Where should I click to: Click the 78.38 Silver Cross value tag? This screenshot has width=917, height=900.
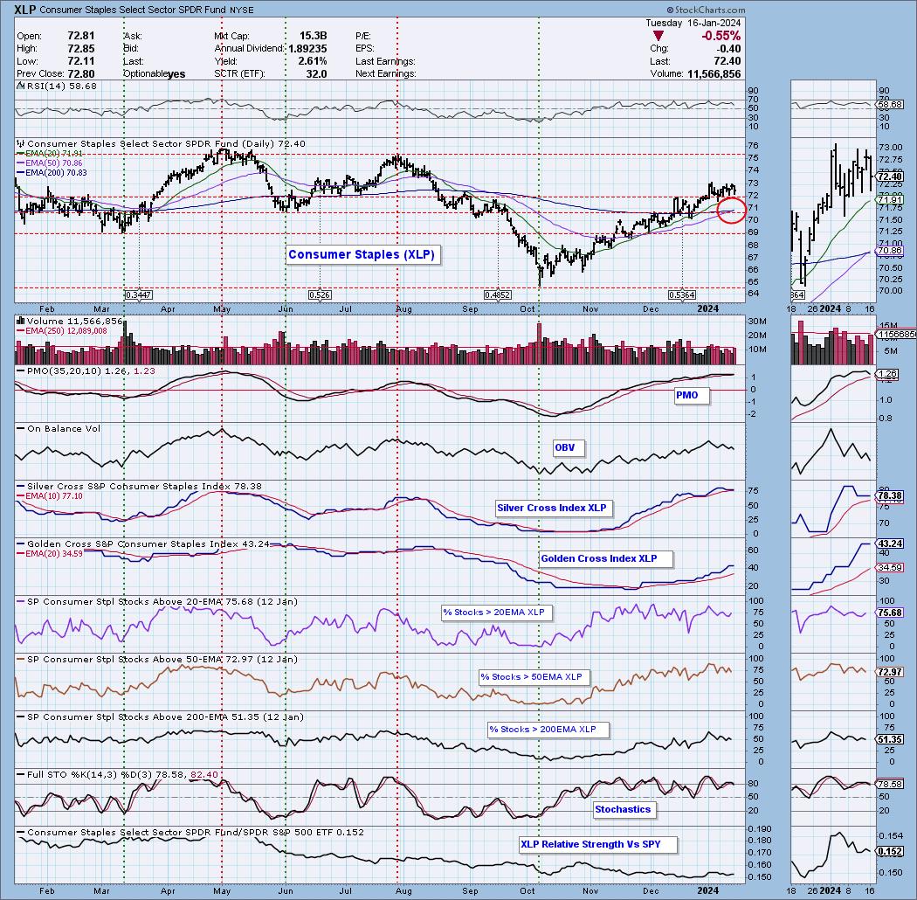[x=890, y=496]
